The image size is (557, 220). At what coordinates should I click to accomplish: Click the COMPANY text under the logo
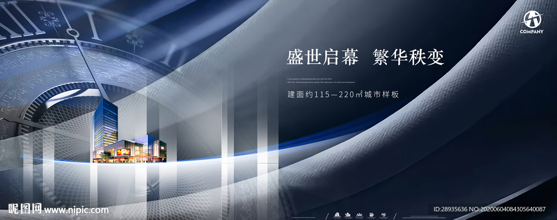click(x=532, y=32)
